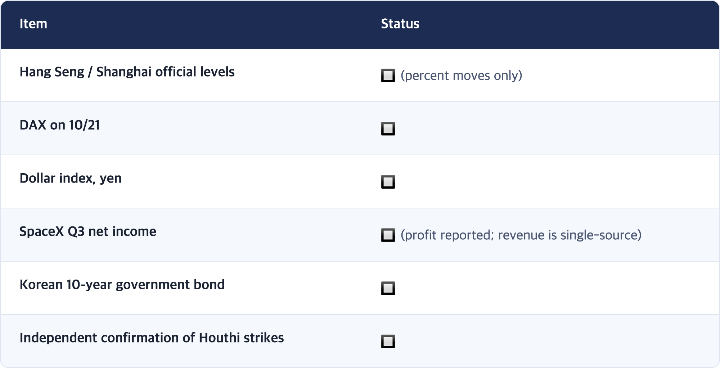This screenshot has height=368, width=720.
Task: Click the "Status" column header
Action: click(400, 24)
